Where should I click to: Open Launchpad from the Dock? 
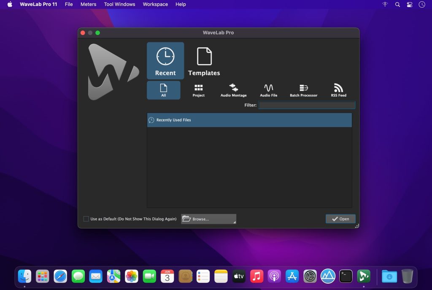[42, 276]
